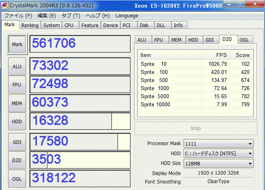Switch to the DLL tab
The height and width of the screenshot is (190, 265).
[x=163, y=25]
